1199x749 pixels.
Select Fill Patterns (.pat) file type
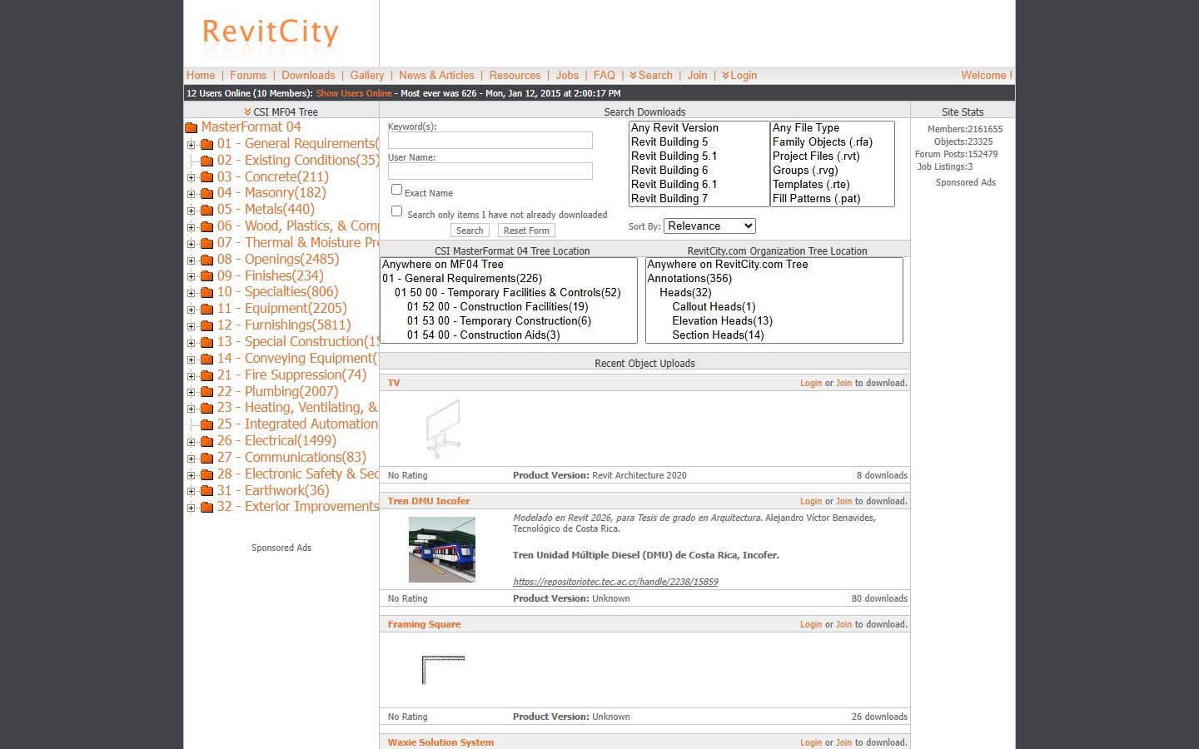pos(832,199)
